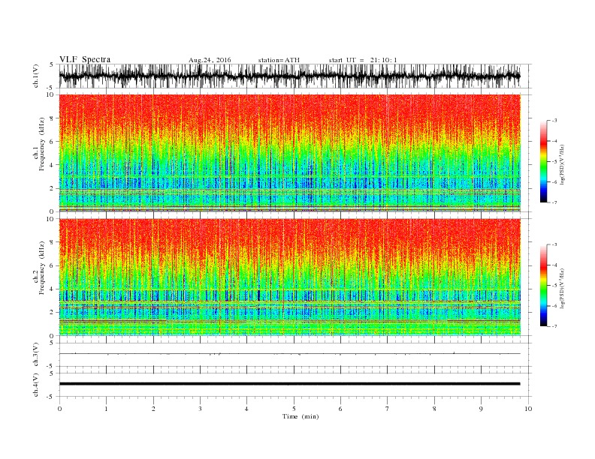
Task: Click the "-7" tick on ch.2 colorbar
Action: point(554,326)
